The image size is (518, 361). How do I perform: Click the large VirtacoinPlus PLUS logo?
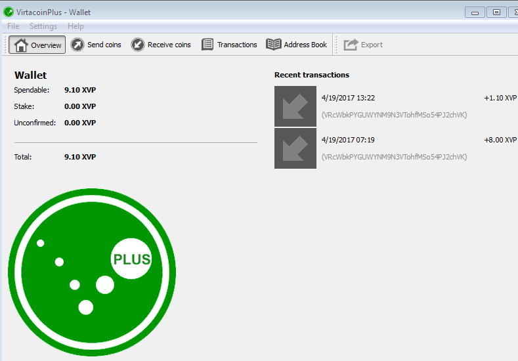point(92,272)
